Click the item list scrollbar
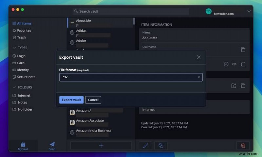This screenshot has width=262, height=157. (x=134, y=21)
